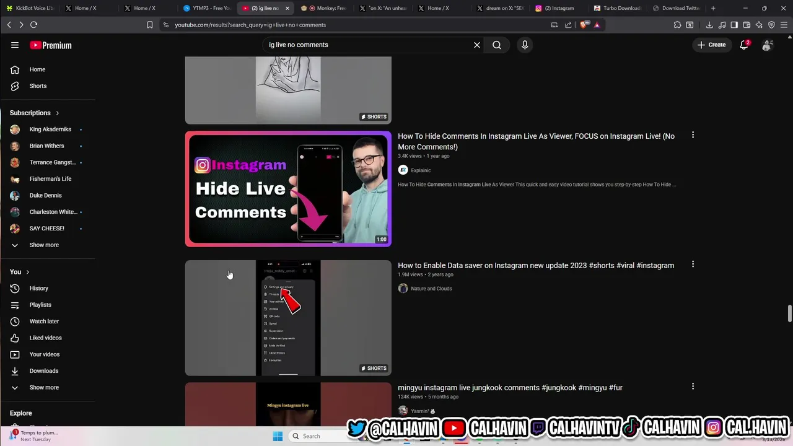Click the browser forward arrow

tap(21, 25)
